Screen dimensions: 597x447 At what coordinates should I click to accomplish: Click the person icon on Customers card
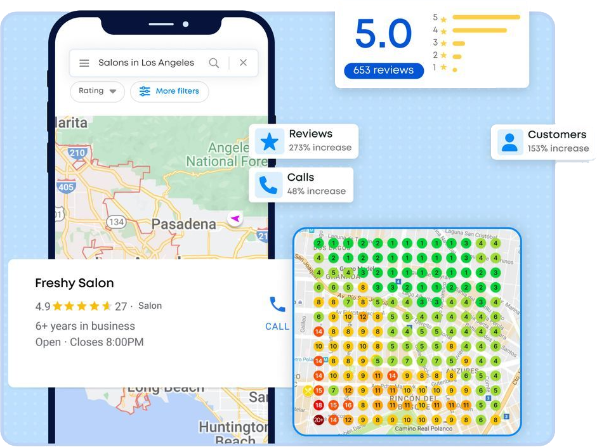point(510,142)
